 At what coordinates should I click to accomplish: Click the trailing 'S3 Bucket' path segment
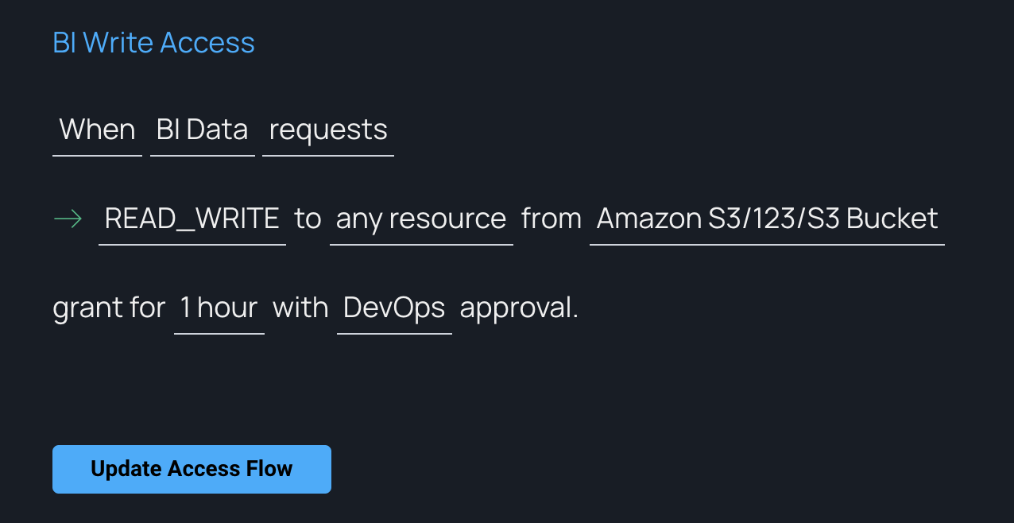coord(873,219)
